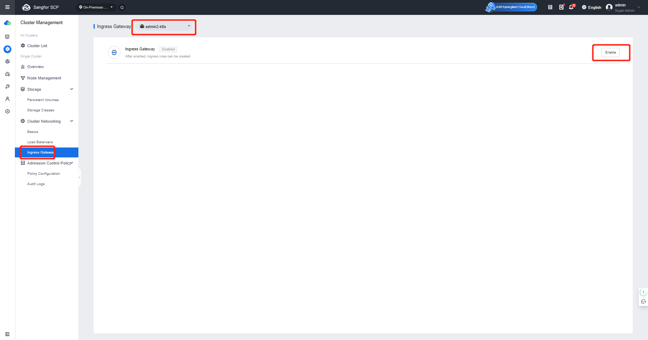Open the admin2-k8s cluster selector
Image resolution: width=648 pixels, height=340 pixels.
click(x=164, y=27)
